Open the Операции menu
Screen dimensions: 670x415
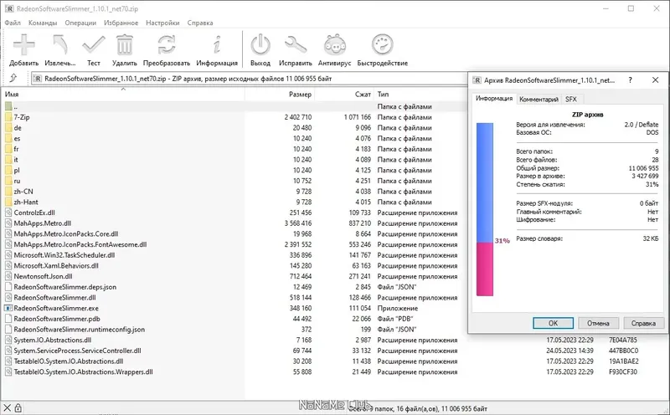point(80,23)
